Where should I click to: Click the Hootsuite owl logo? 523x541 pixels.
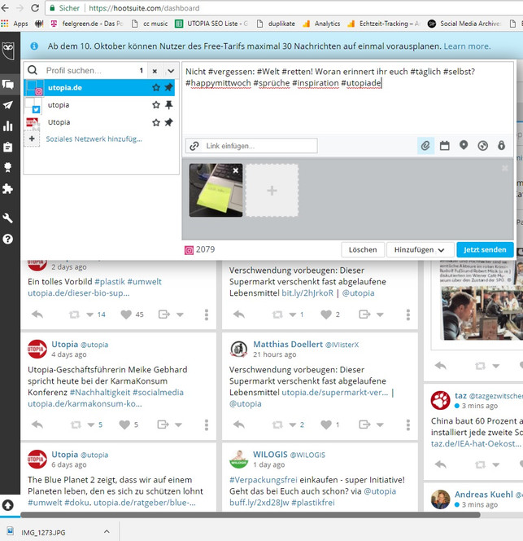pyautogui.click(x=9, y=51)
